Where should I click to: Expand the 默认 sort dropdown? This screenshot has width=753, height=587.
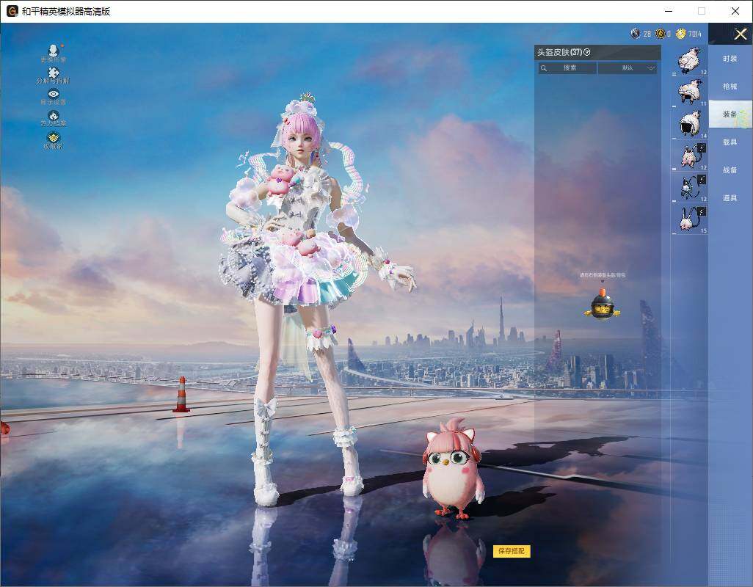tap(627, 68)
